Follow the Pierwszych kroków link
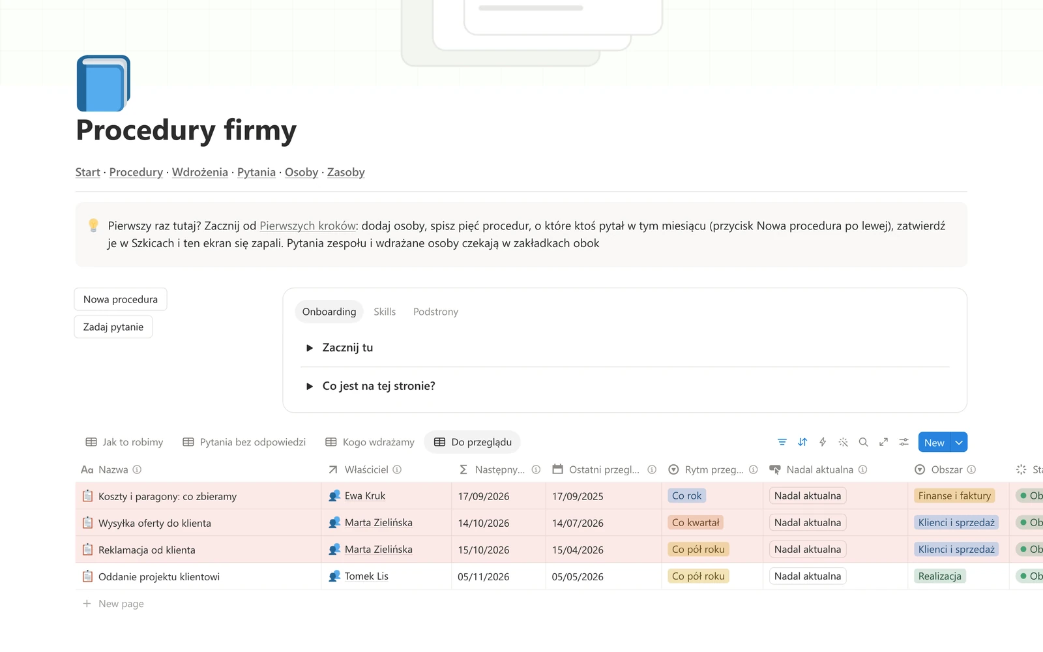The height and width of the screenshot is (652, 1043). [308, 226]
